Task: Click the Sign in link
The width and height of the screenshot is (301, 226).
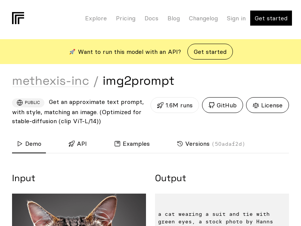Action: click(x=236, y=18)
